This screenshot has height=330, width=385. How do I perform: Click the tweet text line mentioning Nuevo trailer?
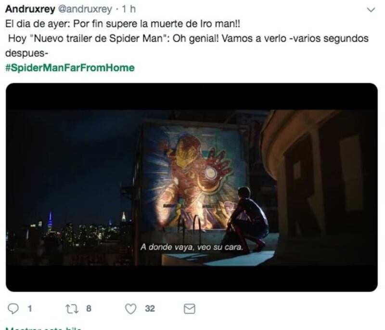[x=188, y=39]
